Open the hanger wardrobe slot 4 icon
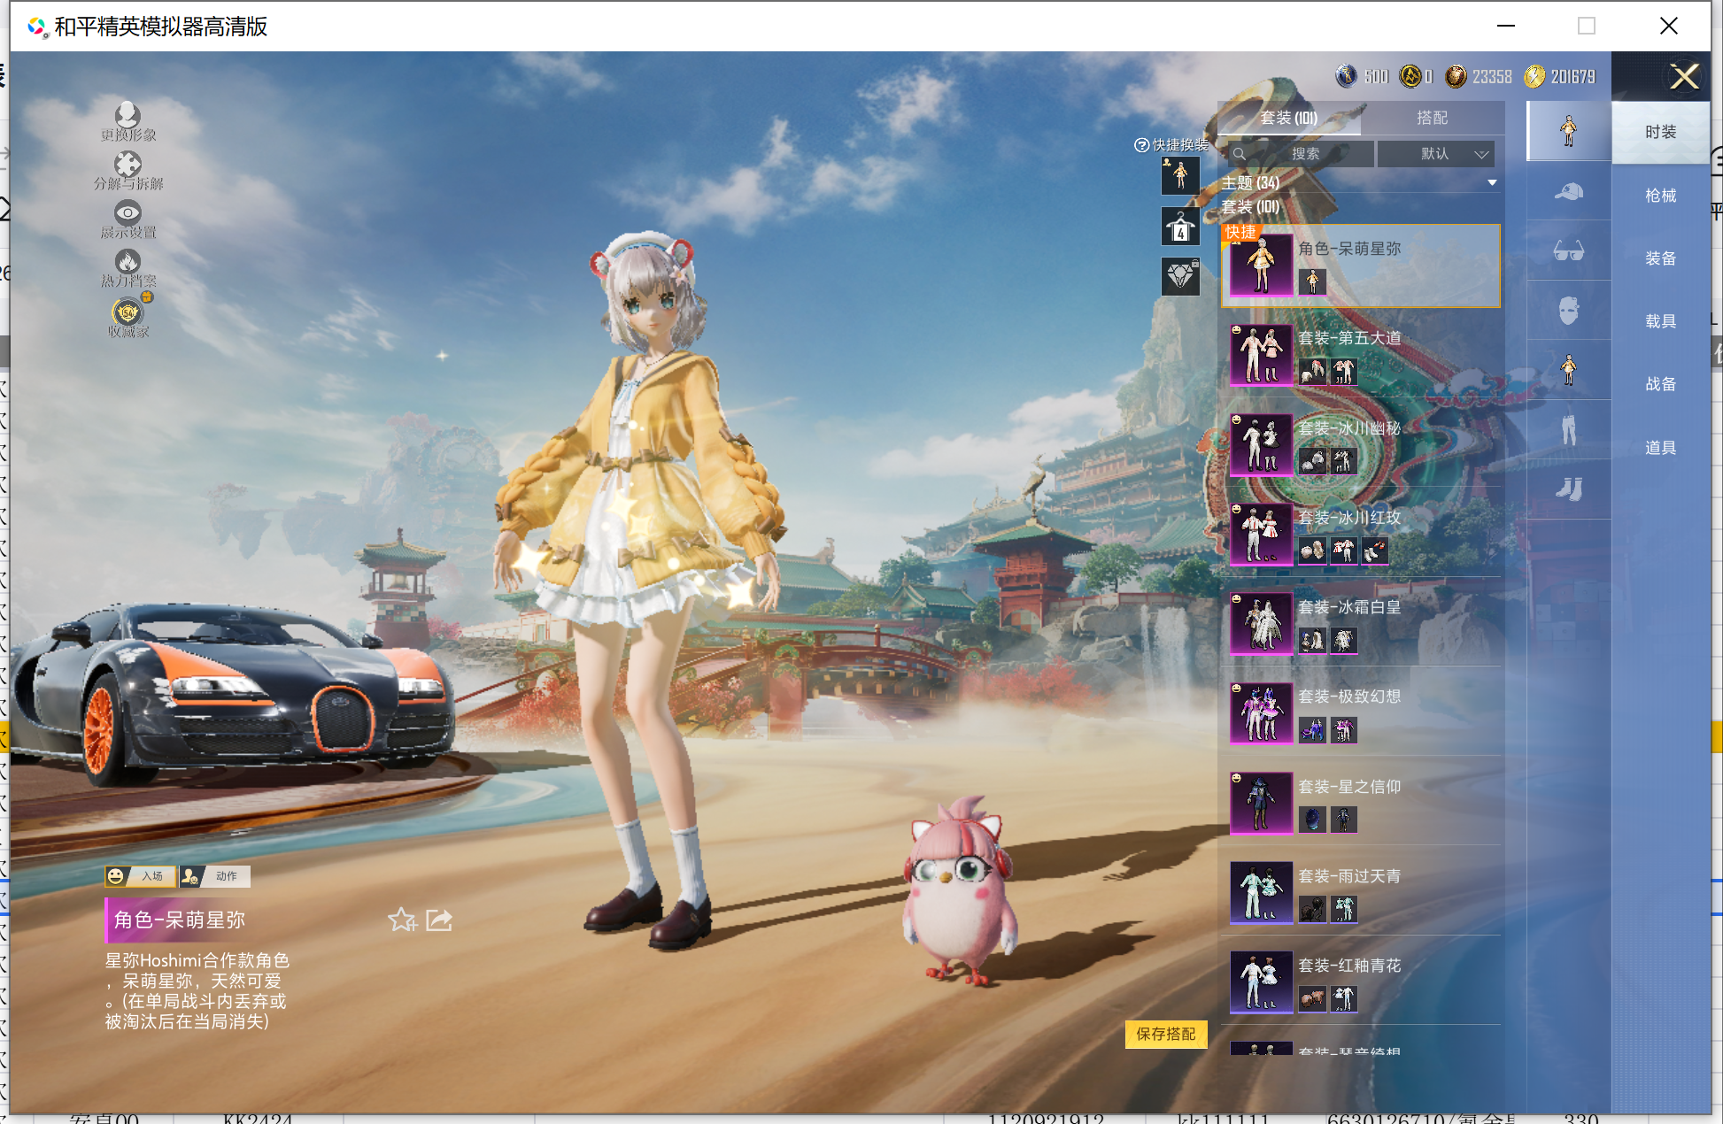 (1180, 227)
